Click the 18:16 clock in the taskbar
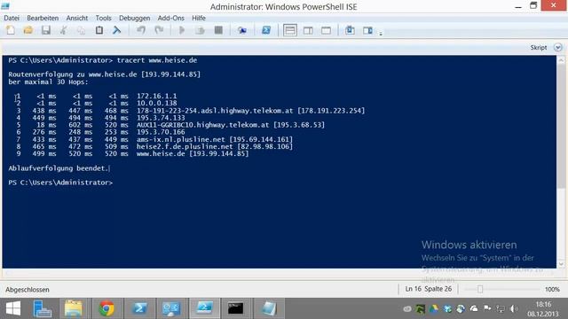 (543, 305)
